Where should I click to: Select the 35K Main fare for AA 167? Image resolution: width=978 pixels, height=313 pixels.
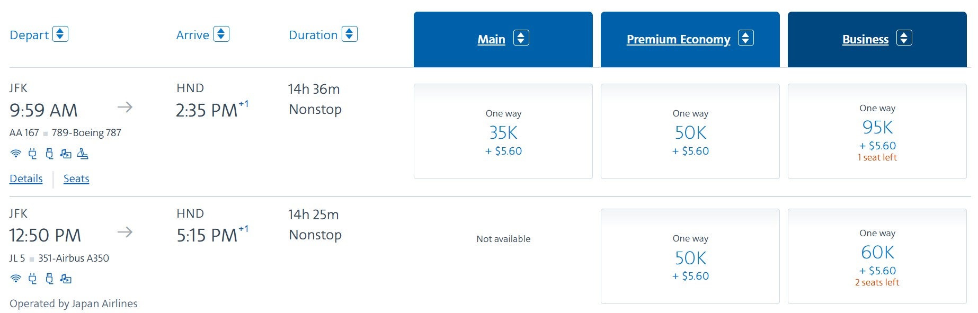point(503,132)
